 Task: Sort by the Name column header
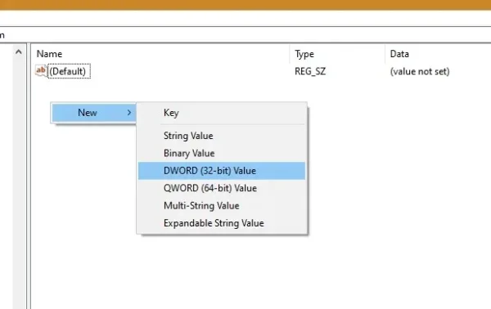160,54
